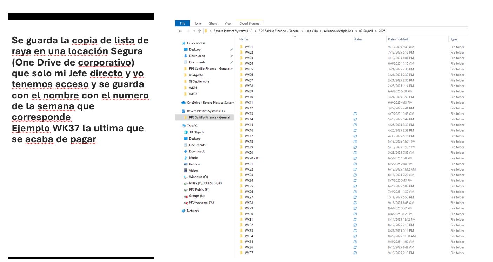Open the WK37 folder icon in file list
Image resolution: width=493 pixels, height=262 pixels.
coord(241,253)
